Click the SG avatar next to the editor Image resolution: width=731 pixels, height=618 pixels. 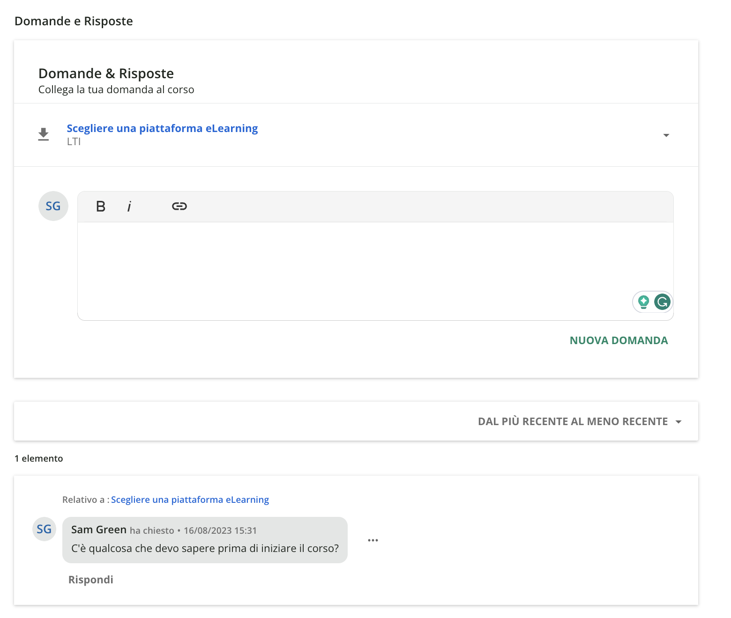click(53, 206)
